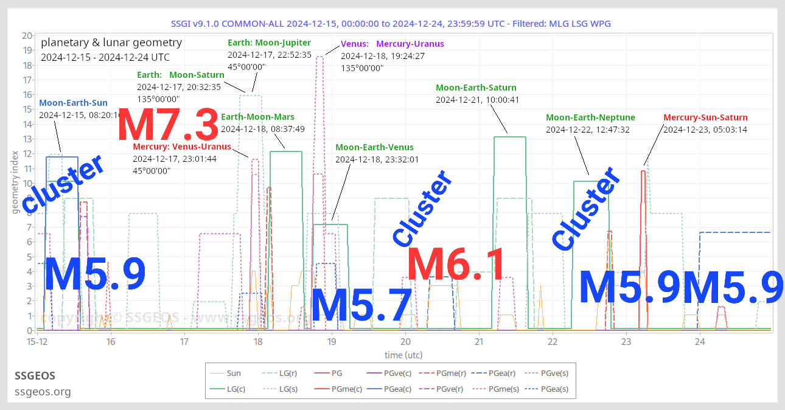Open the ssgeos.org website link

pyautogui.click(x=43, y=392)
